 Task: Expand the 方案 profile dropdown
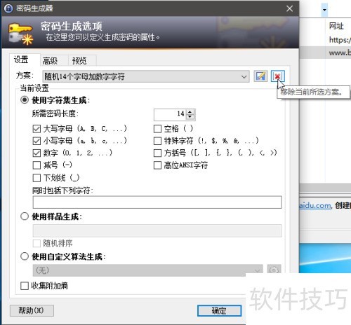tap(146, 76)
